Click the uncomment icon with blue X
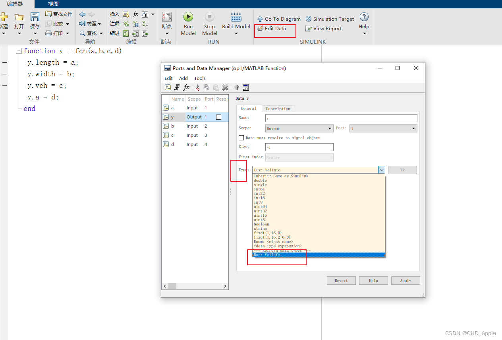The image size is (502, 340). click(x=135, y=24)
